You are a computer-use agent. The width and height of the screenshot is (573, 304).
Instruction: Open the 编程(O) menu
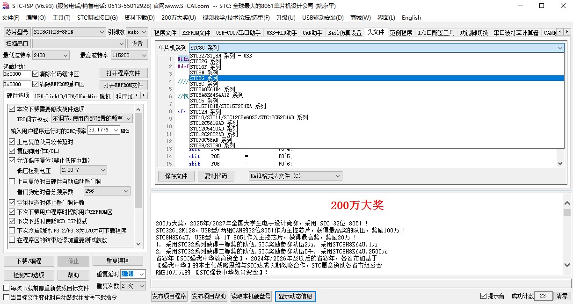[36, 18]
